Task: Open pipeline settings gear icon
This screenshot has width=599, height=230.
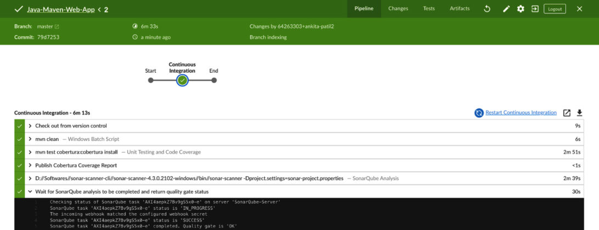Action: coord(521,9)
